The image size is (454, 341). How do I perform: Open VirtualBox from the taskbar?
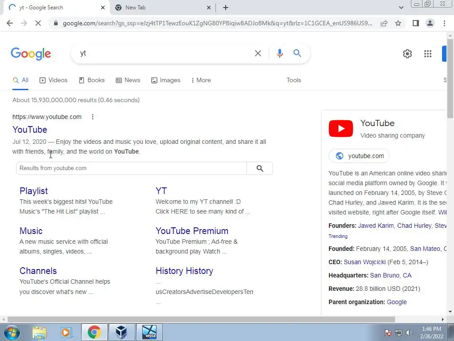[121, 332]
